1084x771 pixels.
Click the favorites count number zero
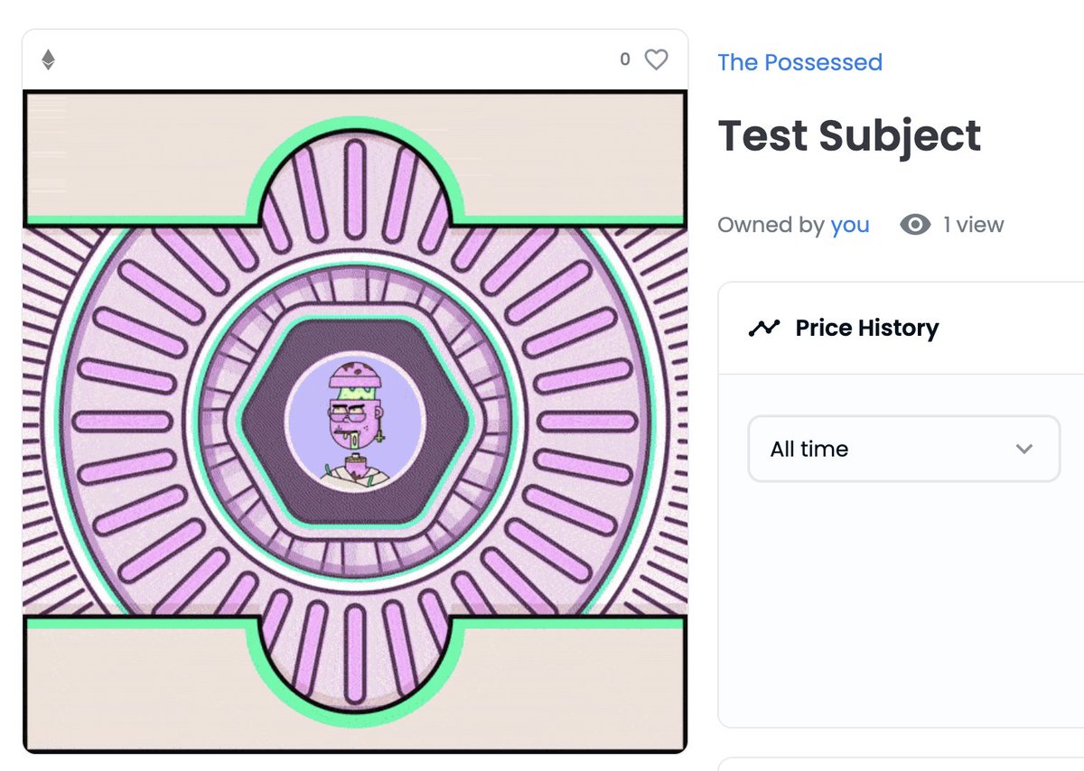(x=625, y=60)
